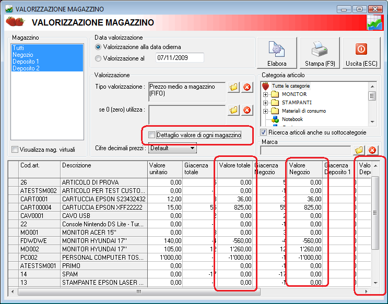Select Tutte le categorie tree root
This screenshot has width=388, height=304.
(291, 86)
